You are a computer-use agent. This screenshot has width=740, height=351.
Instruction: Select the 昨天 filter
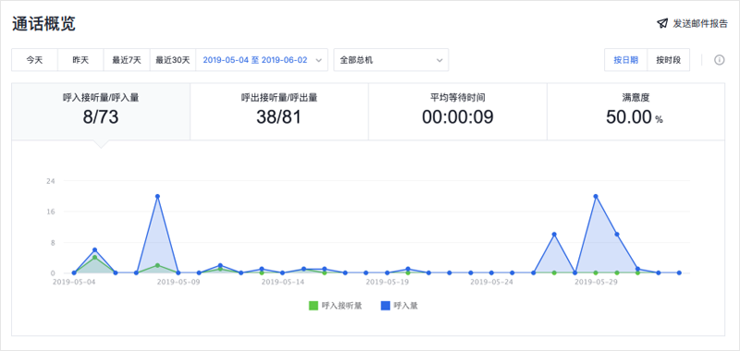[80, 60]
